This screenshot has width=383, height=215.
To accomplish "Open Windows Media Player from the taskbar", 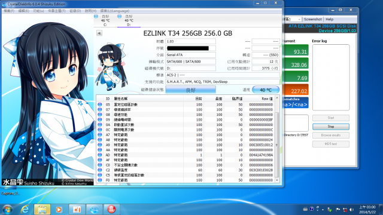I will (59, 210).
